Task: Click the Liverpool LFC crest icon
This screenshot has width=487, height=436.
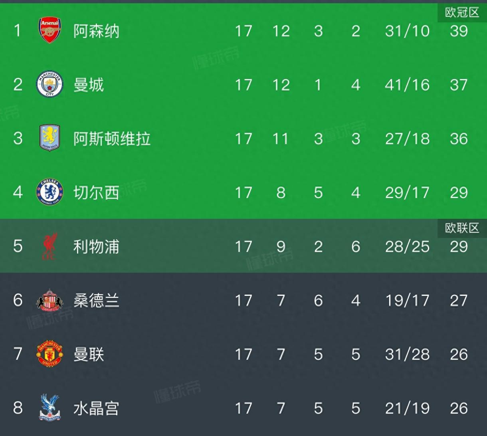Action: [x=49, y=246]
